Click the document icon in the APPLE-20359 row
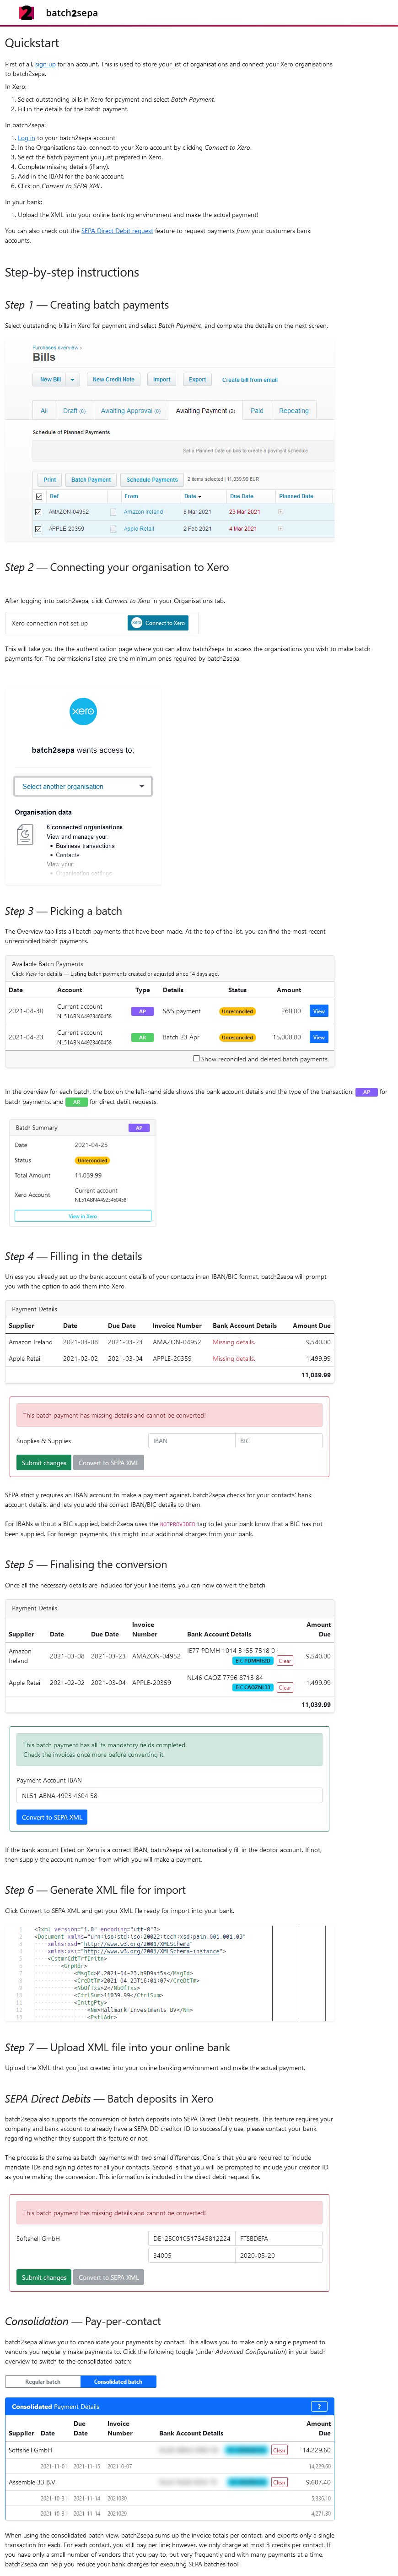Viewport: 398px width, 2576px height. pyautogui.click(x=113, y=529)
